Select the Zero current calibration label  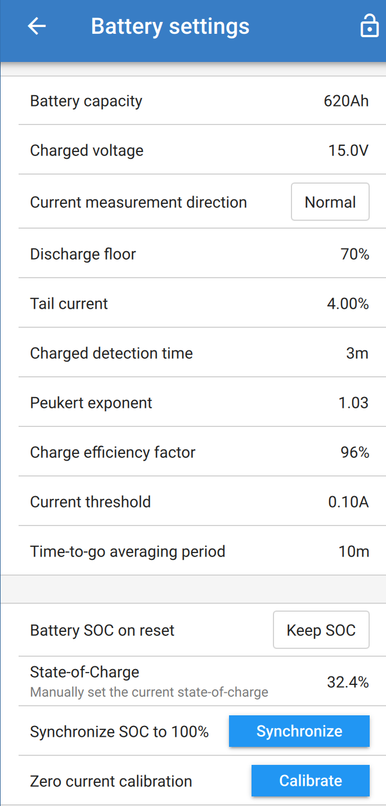tap(111, 781)
